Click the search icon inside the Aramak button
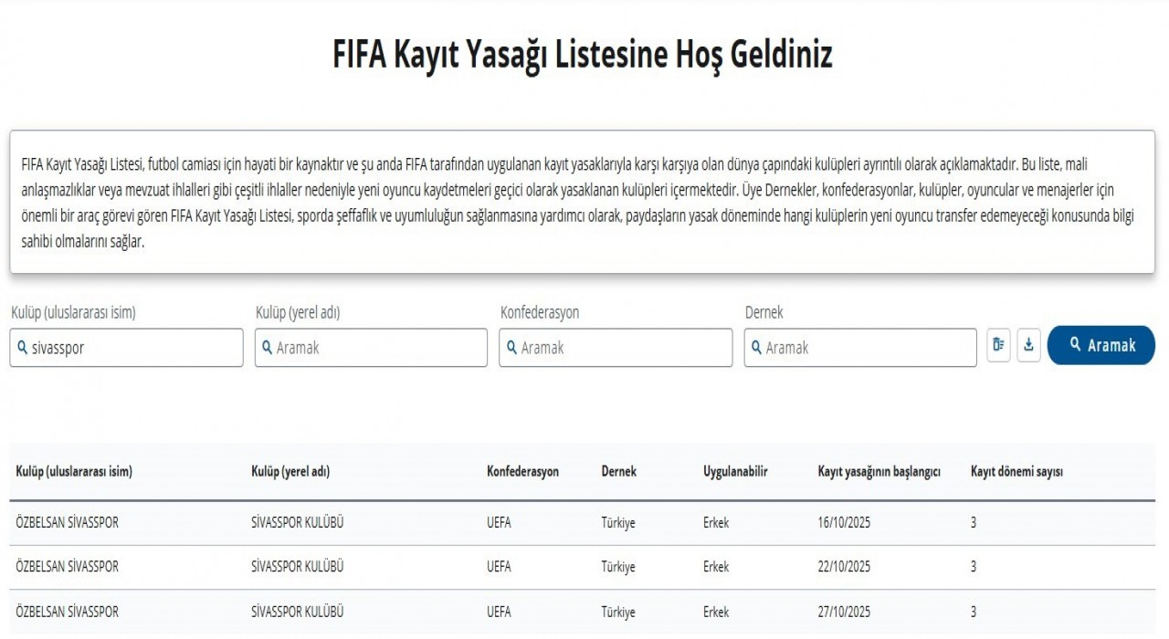The height and width of the screenshot is (639, 1169). pyautogui.click(x=1074, y=345)
